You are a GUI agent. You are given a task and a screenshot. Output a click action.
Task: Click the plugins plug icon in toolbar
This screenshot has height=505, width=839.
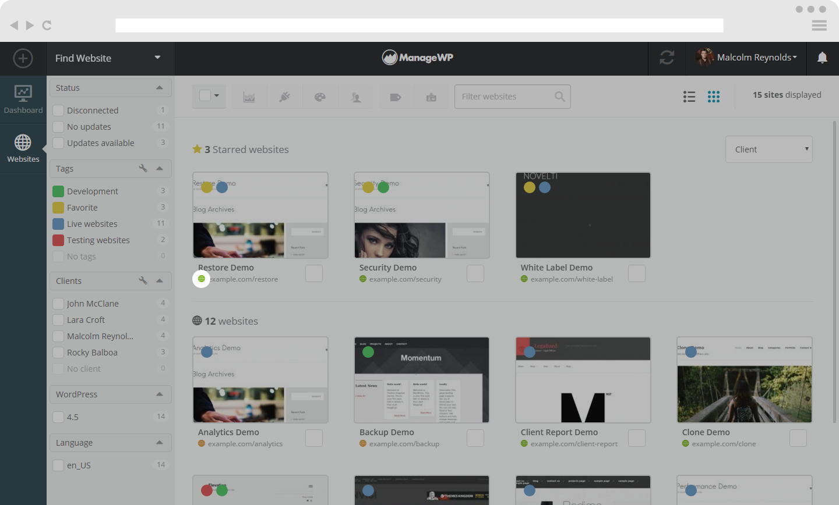point(284,97)
